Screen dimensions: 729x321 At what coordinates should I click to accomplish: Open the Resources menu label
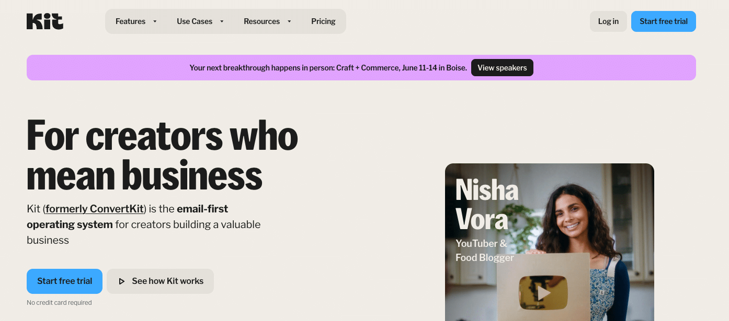[261, 21]
